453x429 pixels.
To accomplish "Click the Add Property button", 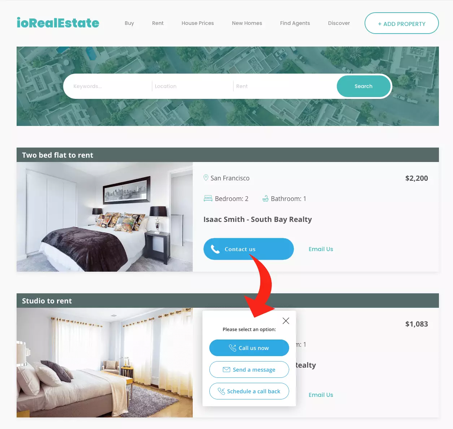I will pyautogui.click(x=402, y=23).
